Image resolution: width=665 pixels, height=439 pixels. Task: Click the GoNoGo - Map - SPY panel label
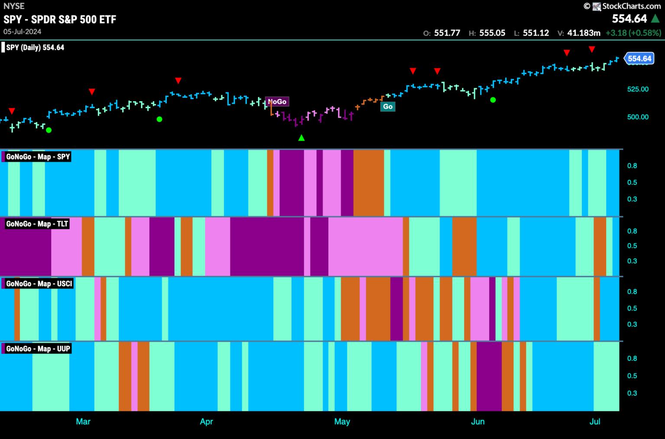point(38,157)
